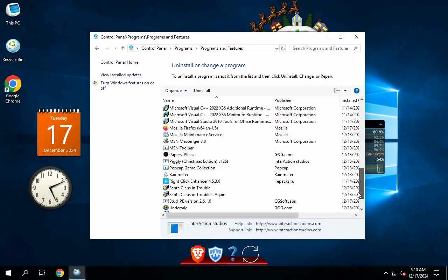Sort by the Installed On column header
The width and height of the screenshot is (448, 280).
pos(349,100)
